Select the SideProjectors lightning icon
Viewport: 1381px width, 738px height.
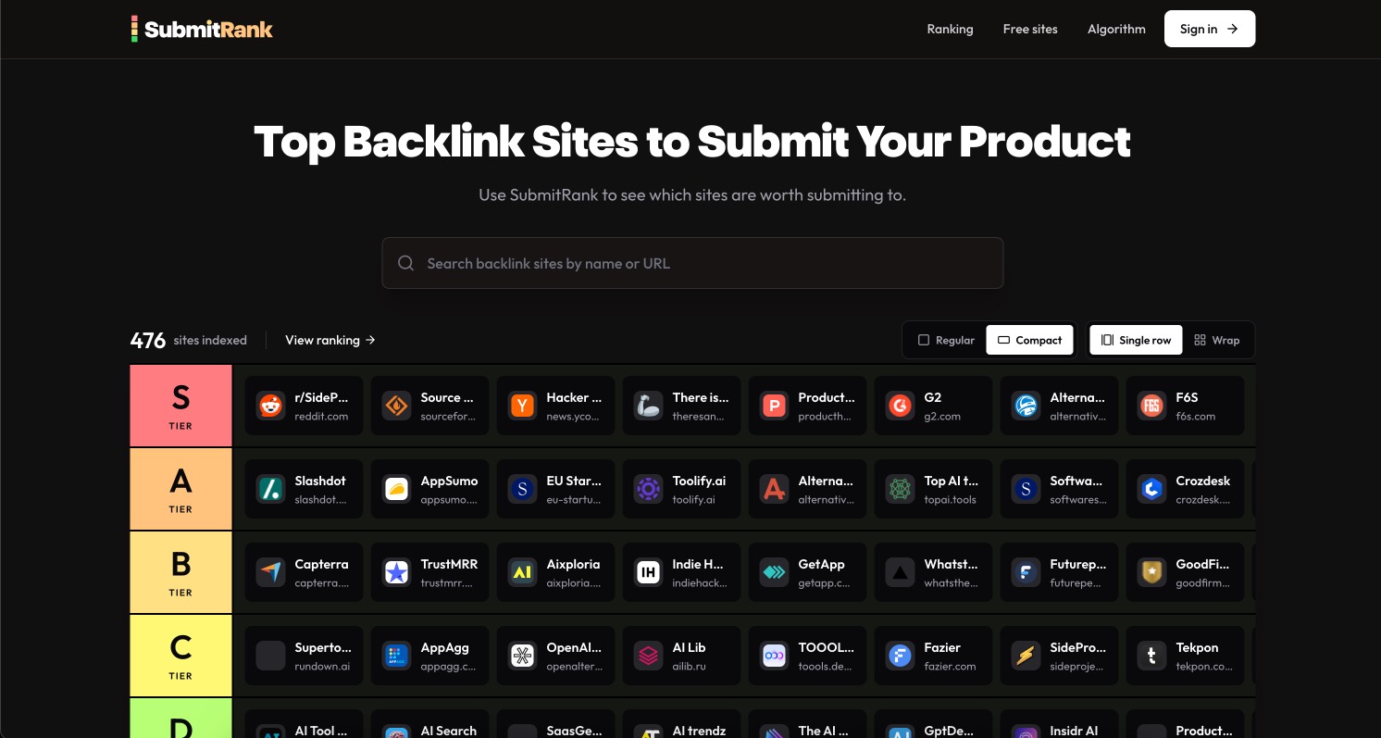coord(1026,656)
